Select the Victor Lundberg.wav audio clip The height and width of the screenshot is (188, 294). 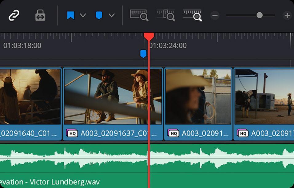coord(147,166)
